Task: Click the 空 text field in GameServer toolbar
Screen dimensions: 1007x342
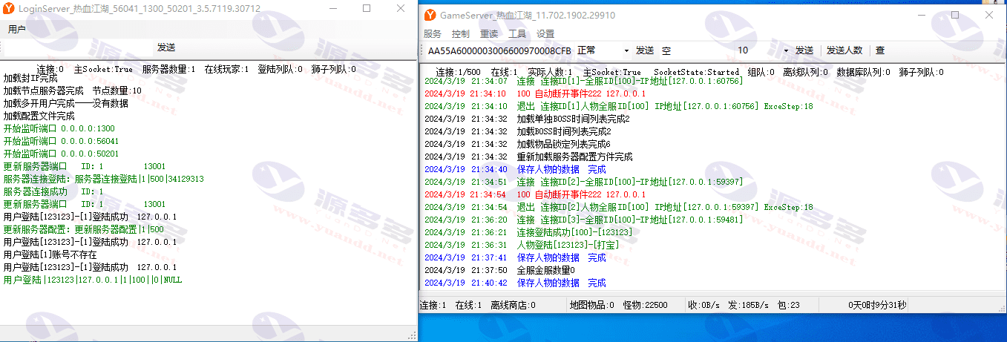Action: click(x=696, y=50)
